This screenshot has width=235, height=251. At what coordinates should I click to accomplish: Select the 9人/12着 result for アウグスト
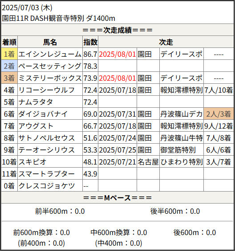219,126
